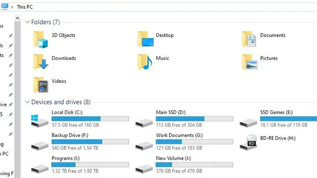Click the Local Disk (C:) usage bar

click(x=90, y=119)
